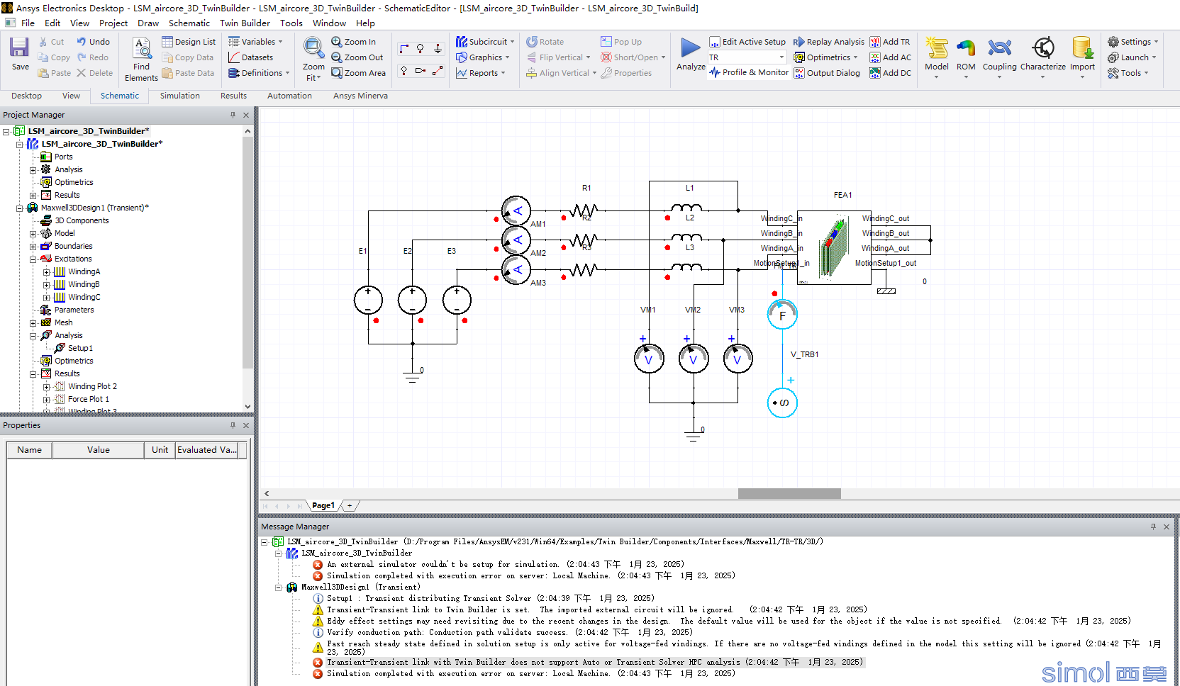Click the Zoom In tool
1180x686 pixels.
[x=353, y=42]
